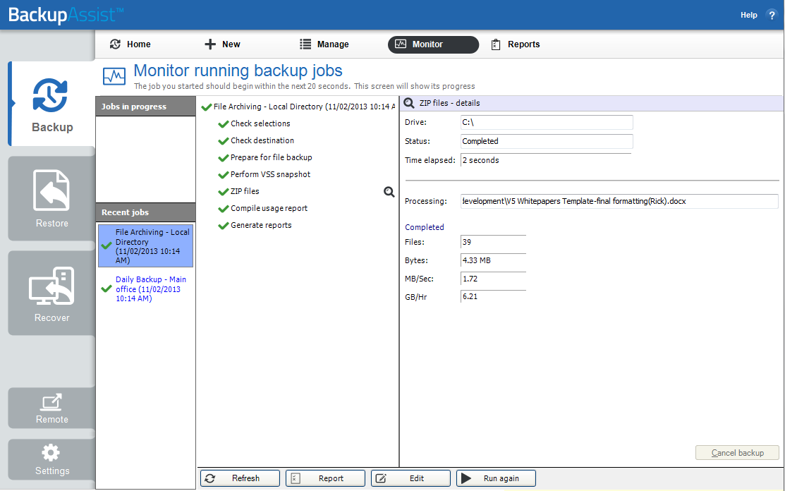Go to the Home tab
The width and height of the screenshot is (785, 491).
click(x=130, y=44)
